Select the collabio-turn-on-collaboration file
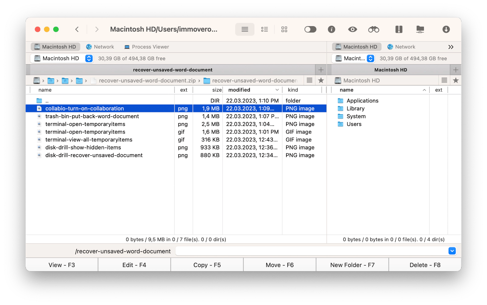This screenshot has width=487, height=305. [x=85, y=108]
